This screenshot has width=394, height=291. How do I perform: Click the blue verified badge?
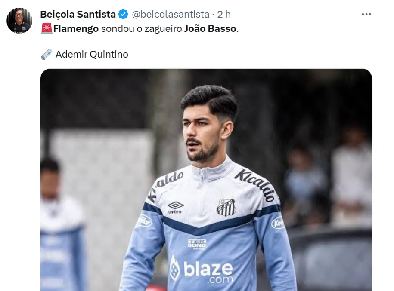coord(124,14)
